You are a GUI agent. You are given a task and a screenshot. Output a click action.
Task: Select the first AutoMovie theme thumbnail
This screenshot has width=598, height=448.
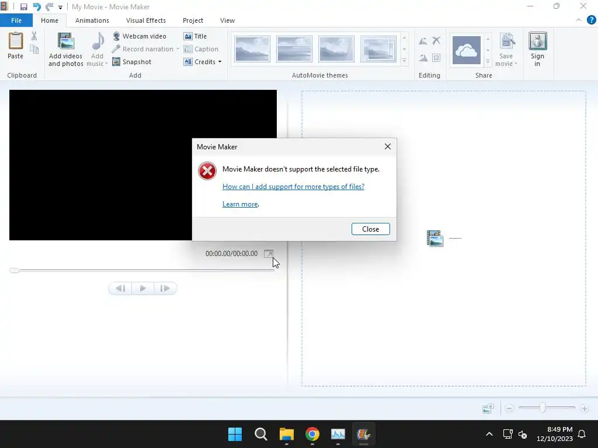coord(252,49)
